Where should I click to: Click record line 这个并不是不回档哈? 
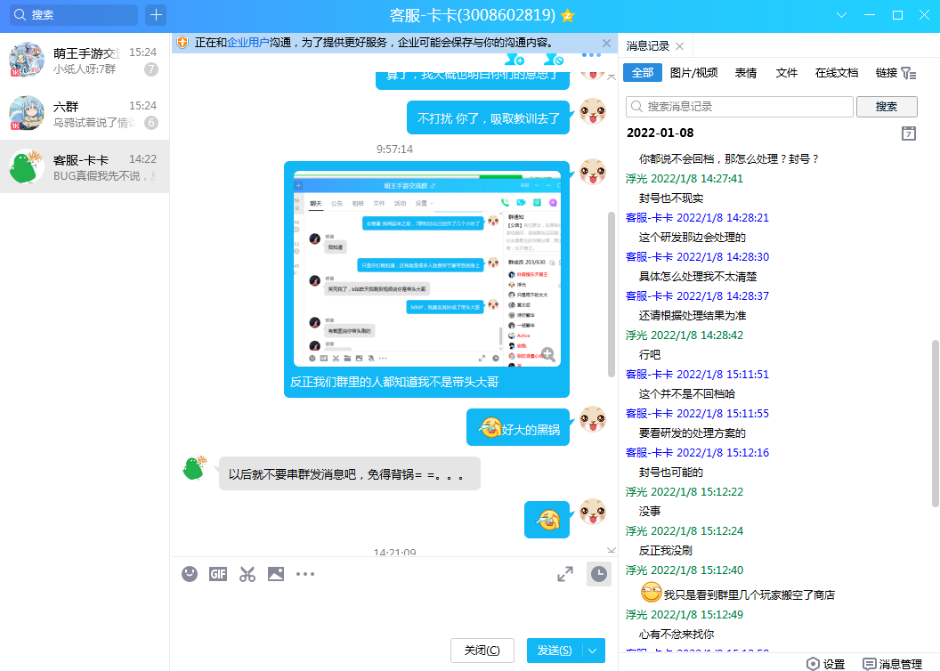[x=687, y=393]
